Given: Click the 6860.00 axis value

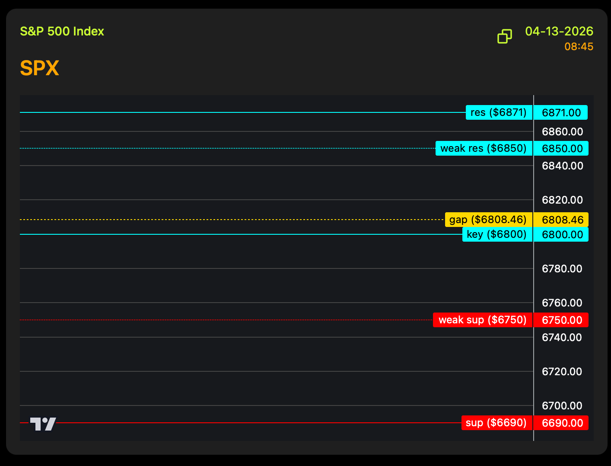Looking at the screenshot, I should [x=563, y=131].
